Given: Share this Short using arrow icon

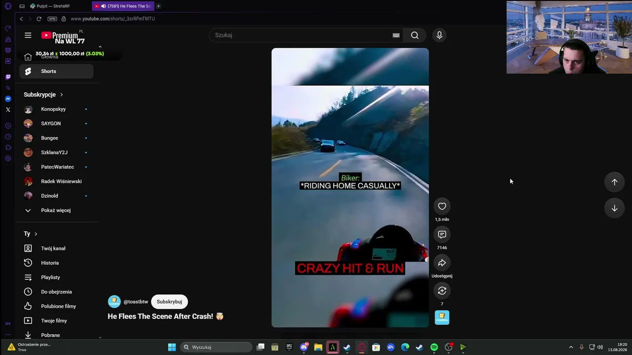Looking at the screenshot, I should point(442,263).
